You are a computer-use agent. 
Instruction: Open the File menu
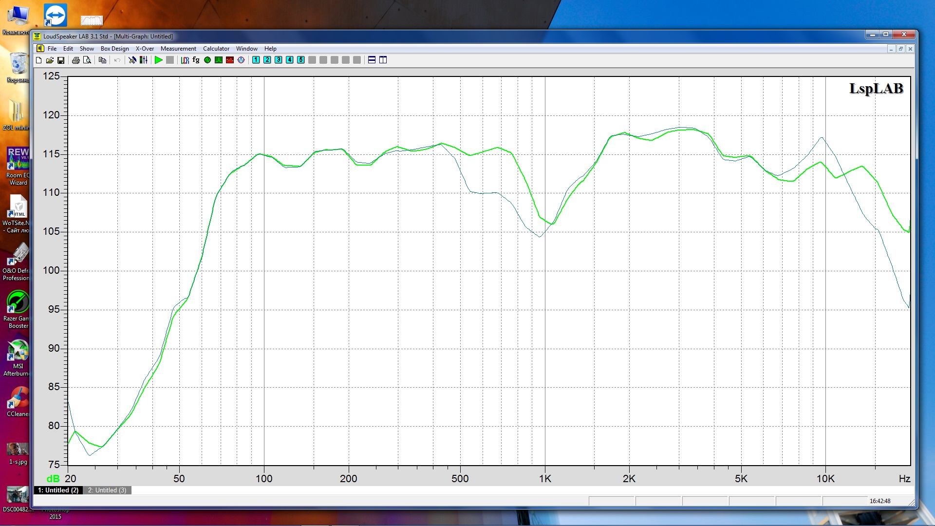[x=52, y=49]
